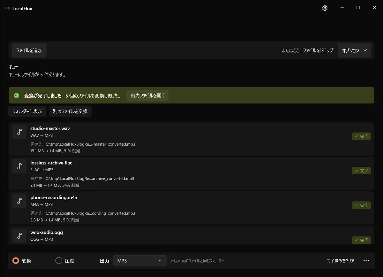383x277 pixels.
Task: Click the file name studio-master.wav
Action: pos(50,128)
